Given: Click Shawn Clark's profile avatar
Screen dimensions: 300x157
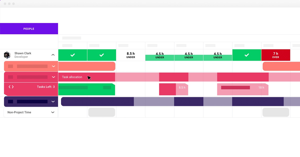Looking at the screenshot, I should pos(7,55).
